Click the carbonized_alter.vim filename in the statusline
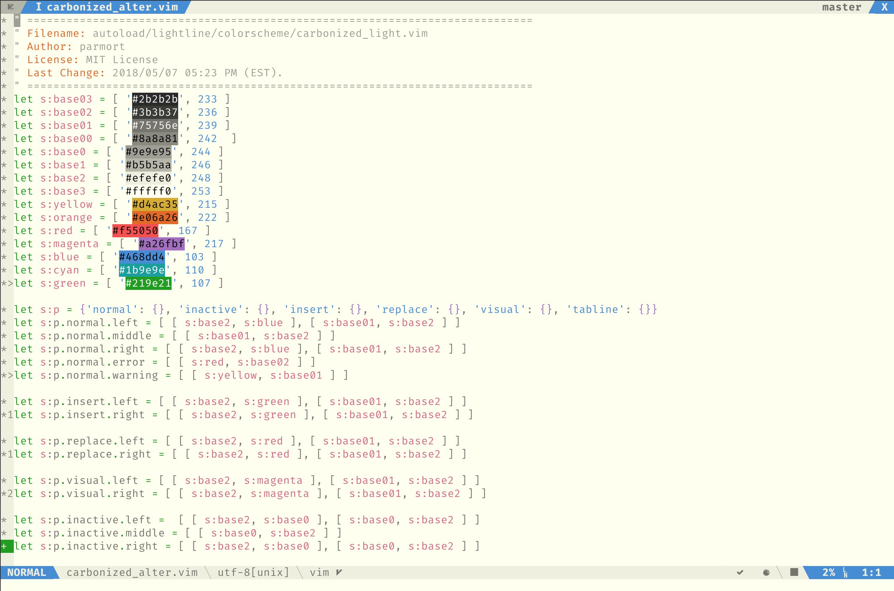894x591 pixels. [x=132, y=572]
